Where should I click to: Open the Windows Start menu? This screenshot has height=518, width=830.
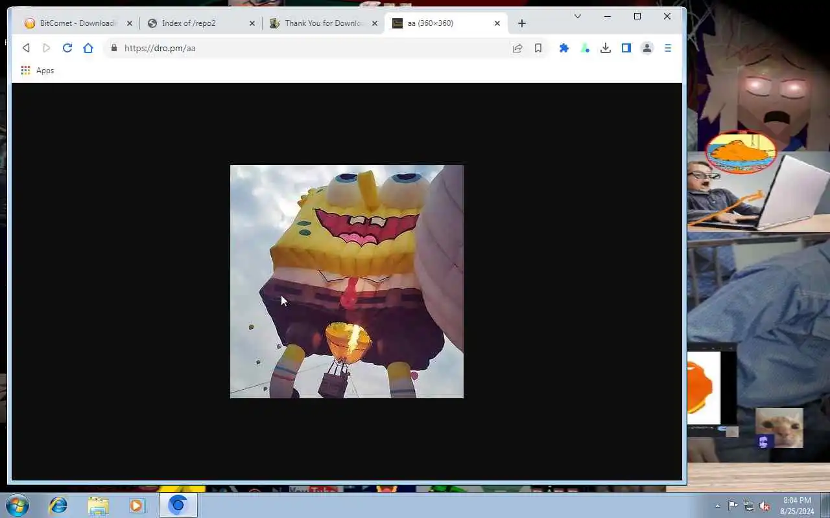[16, 505]
